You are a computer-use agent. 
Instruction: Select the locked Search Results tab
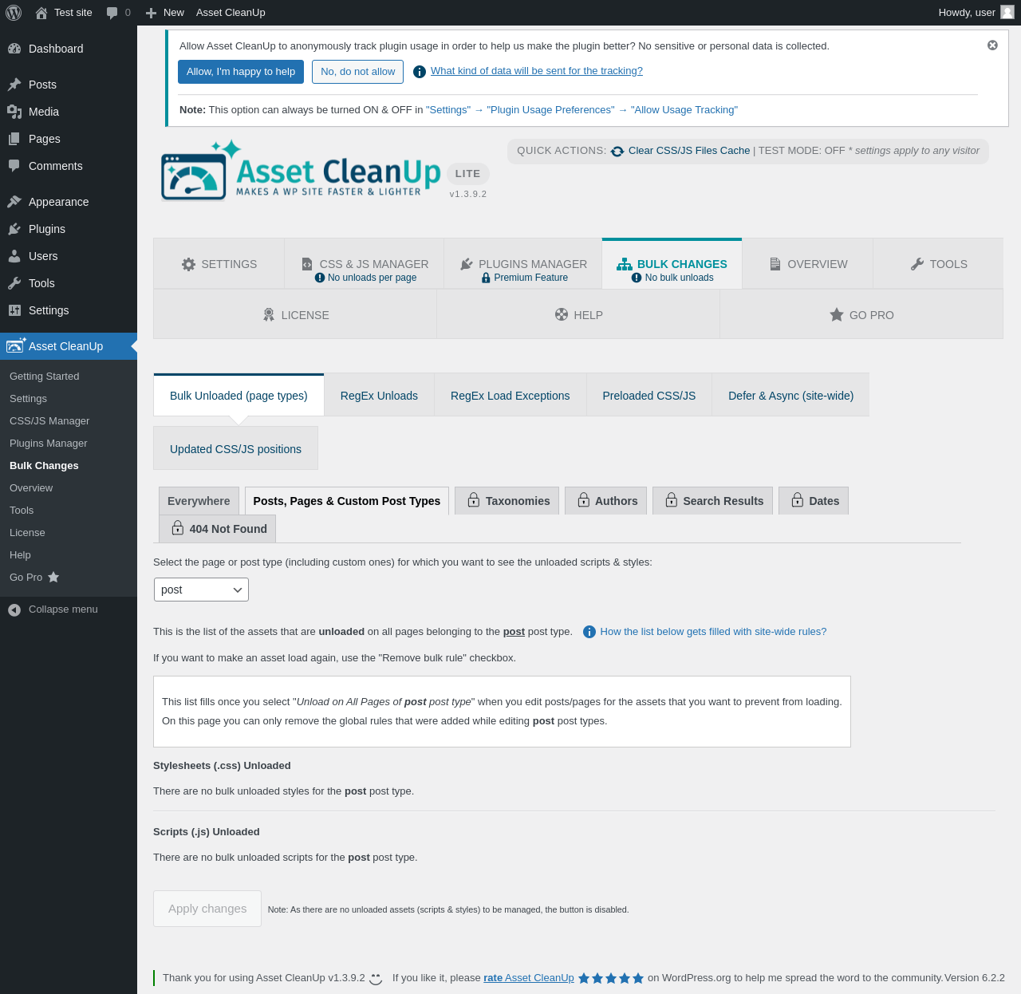712,501
